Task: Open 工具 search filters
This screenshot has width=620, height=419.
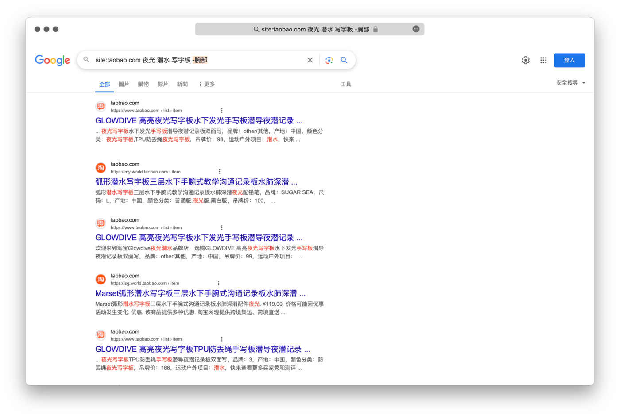Action: point(346,84)
